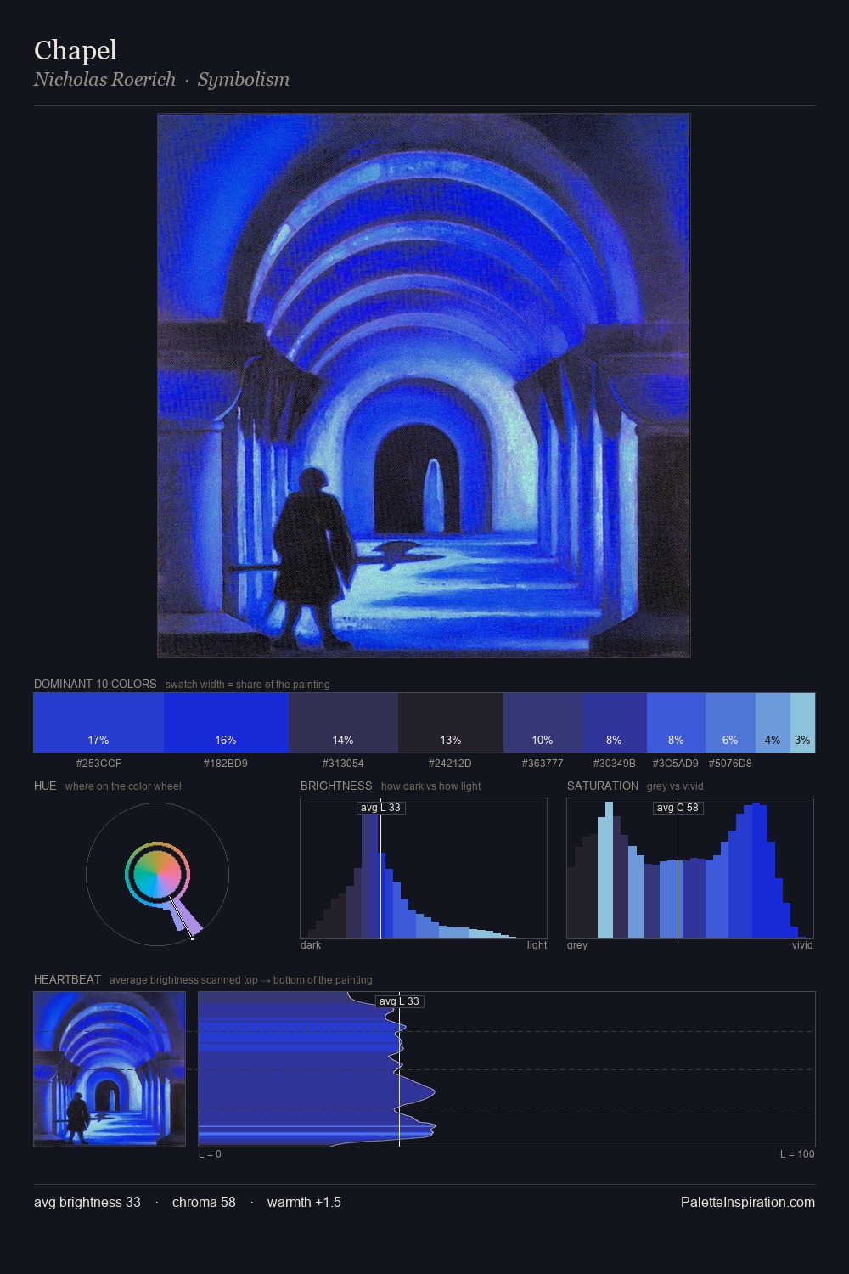This screenshot has width=849, height=1274.
Task: Choose the 4% light blue swatch
Action: pos(773,723)
